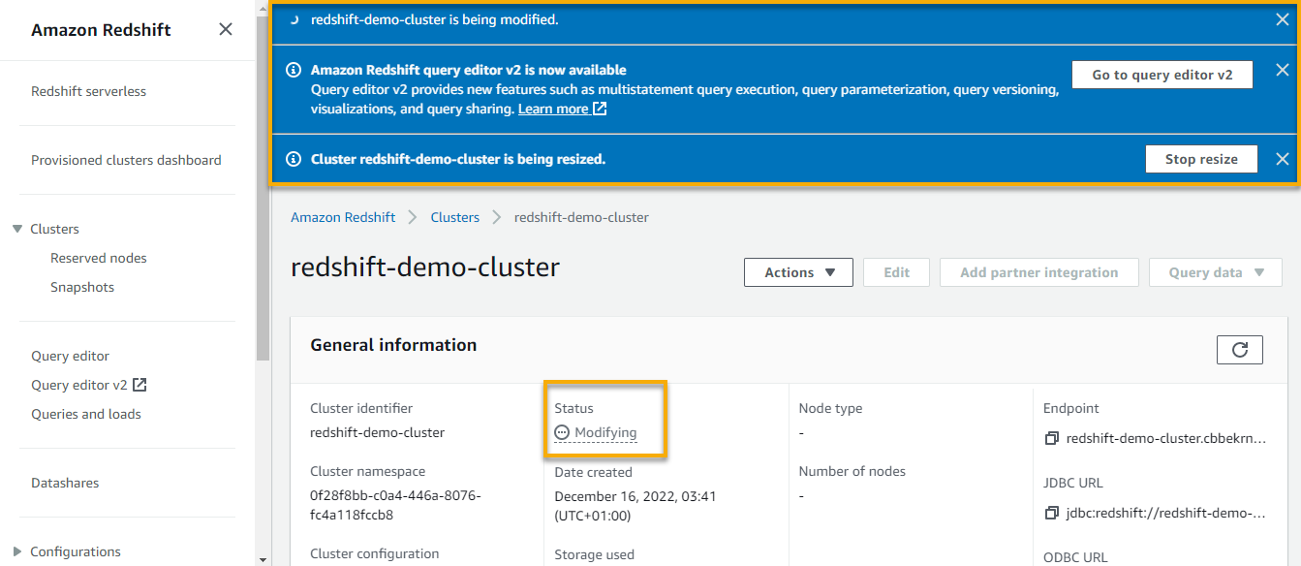This screenshot has width=1301, height=566.
Task: Dismiss the query editor v2 notification
Action: point(1282,70)
